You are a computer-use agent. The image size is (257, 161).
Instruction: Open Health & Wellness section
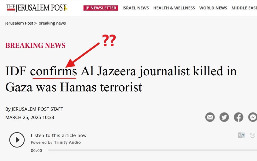pyautogui.click(x=174, y=8)
